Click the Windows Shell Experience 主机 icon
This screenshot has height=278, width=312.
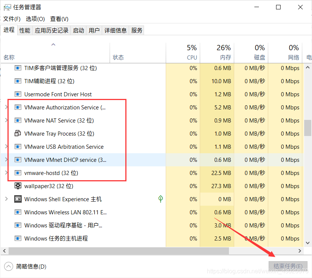pyautogui.click(x=18, y=199)
